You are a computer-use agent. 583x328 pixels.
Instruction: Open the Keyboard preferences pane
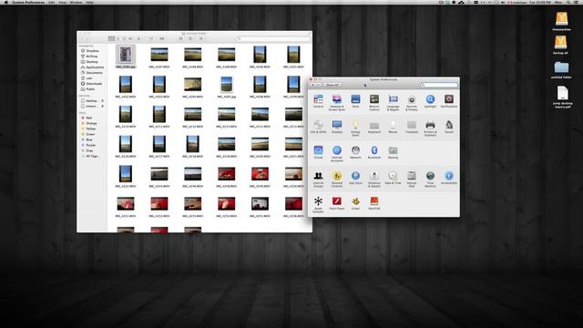374,127
